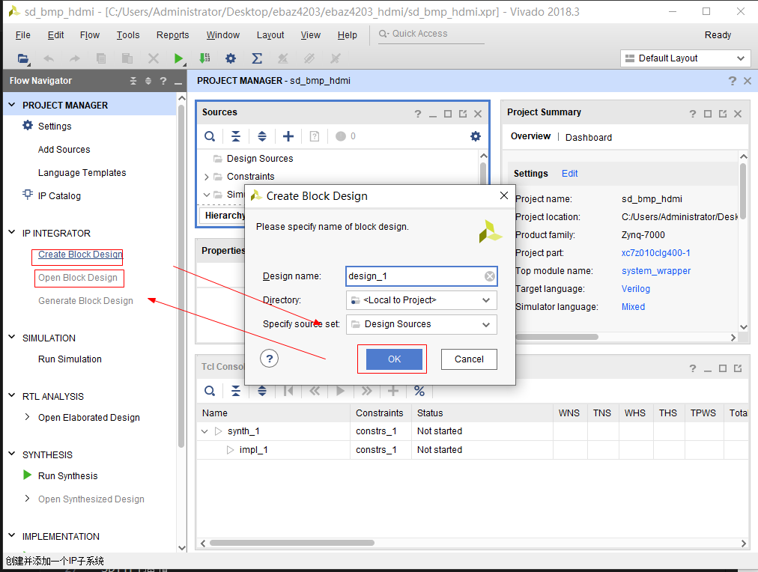Click the redo arrow in toolbar
Screen dimensions: 758x572
(74, 58)
